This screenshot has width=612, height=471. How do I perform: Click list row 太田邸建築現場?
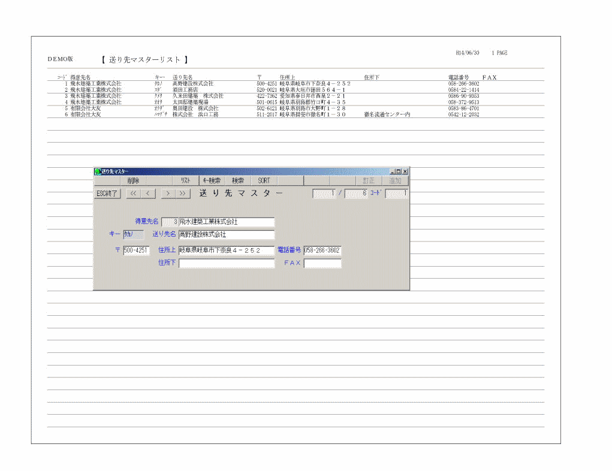[x=191, y=102]
